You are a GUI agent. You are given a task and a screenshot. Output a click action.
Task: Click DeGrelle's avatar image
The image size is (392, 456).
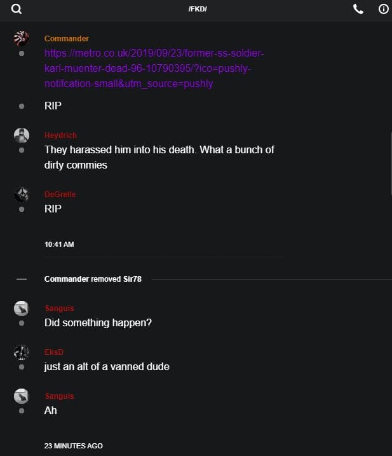point(21,194)
